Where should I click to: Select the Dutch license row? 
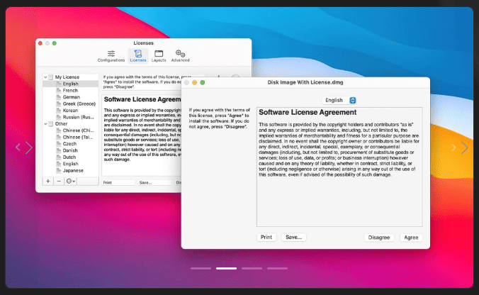[71, 157]
